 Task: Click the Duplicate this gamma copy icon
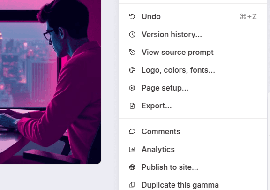(x=132, y=185)
